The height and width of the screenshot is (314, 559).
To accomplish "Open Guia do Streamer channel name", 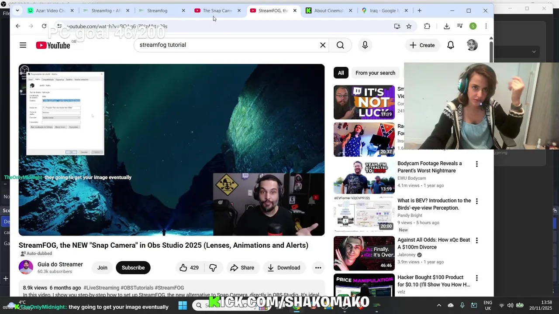I will [x=60, y=264].
